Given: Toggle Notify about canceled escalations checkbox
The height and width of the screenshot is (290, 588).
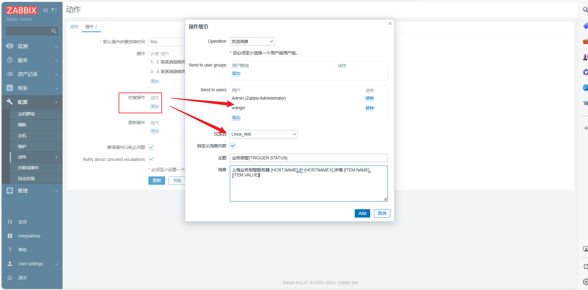Looking at the screenshot, I should [x=151, y=159].
